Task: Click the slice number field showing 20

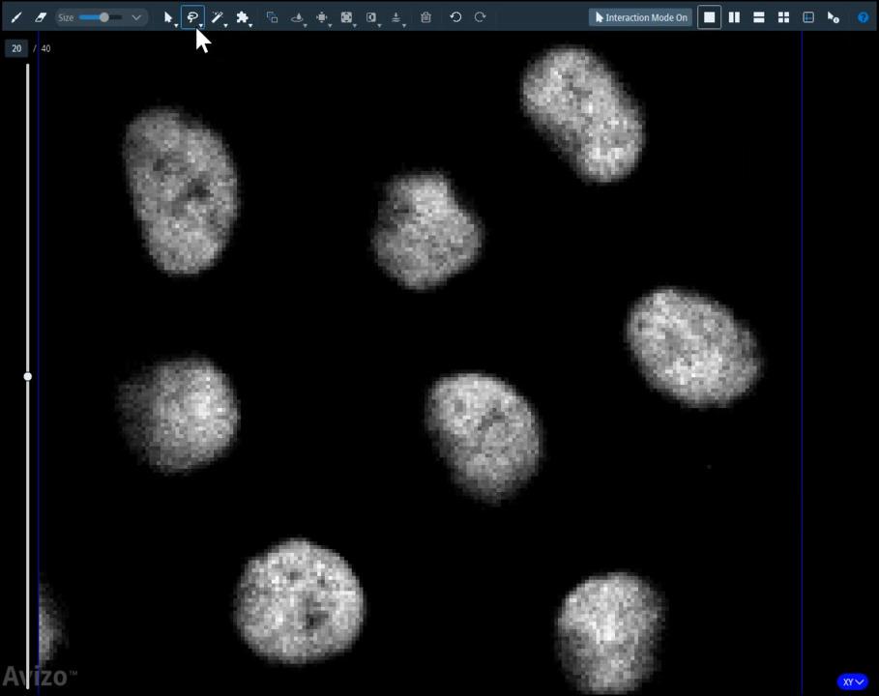Action: (16, 48)
